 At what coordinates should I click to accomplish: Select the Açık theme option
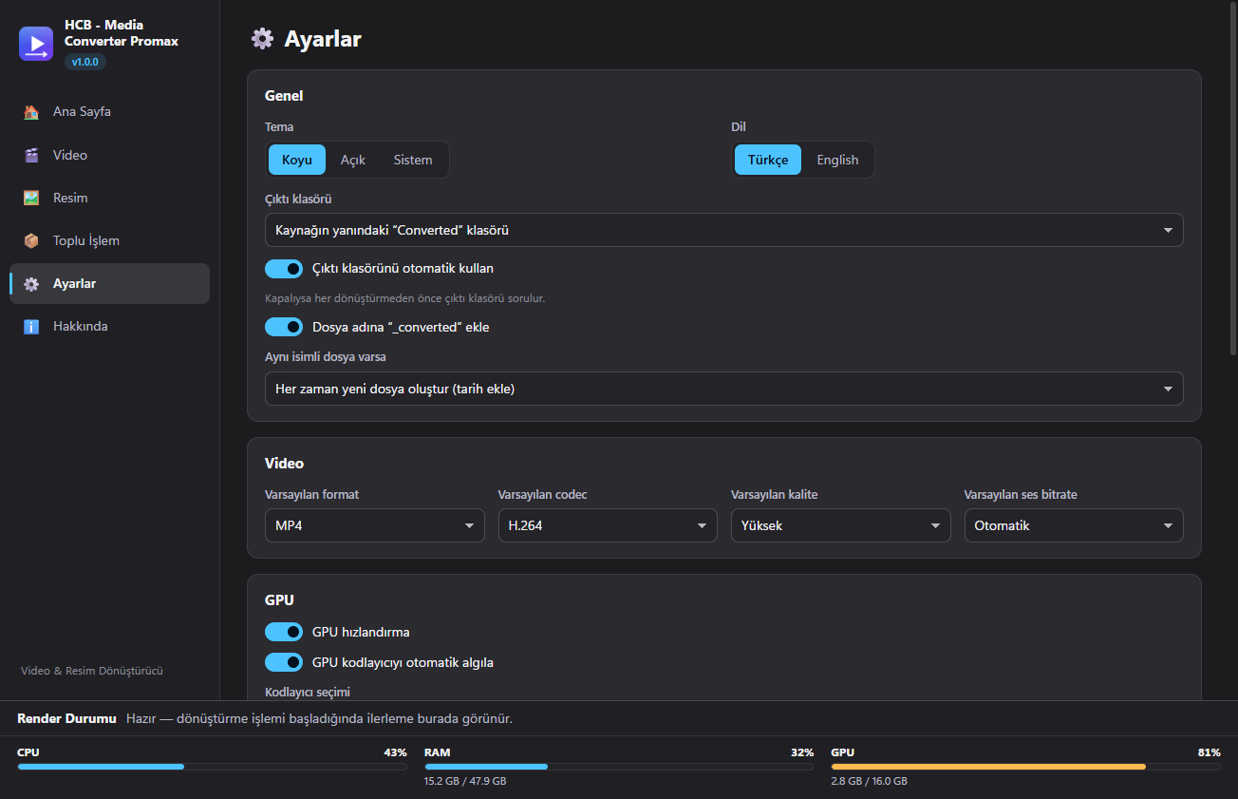coord(353,160)
